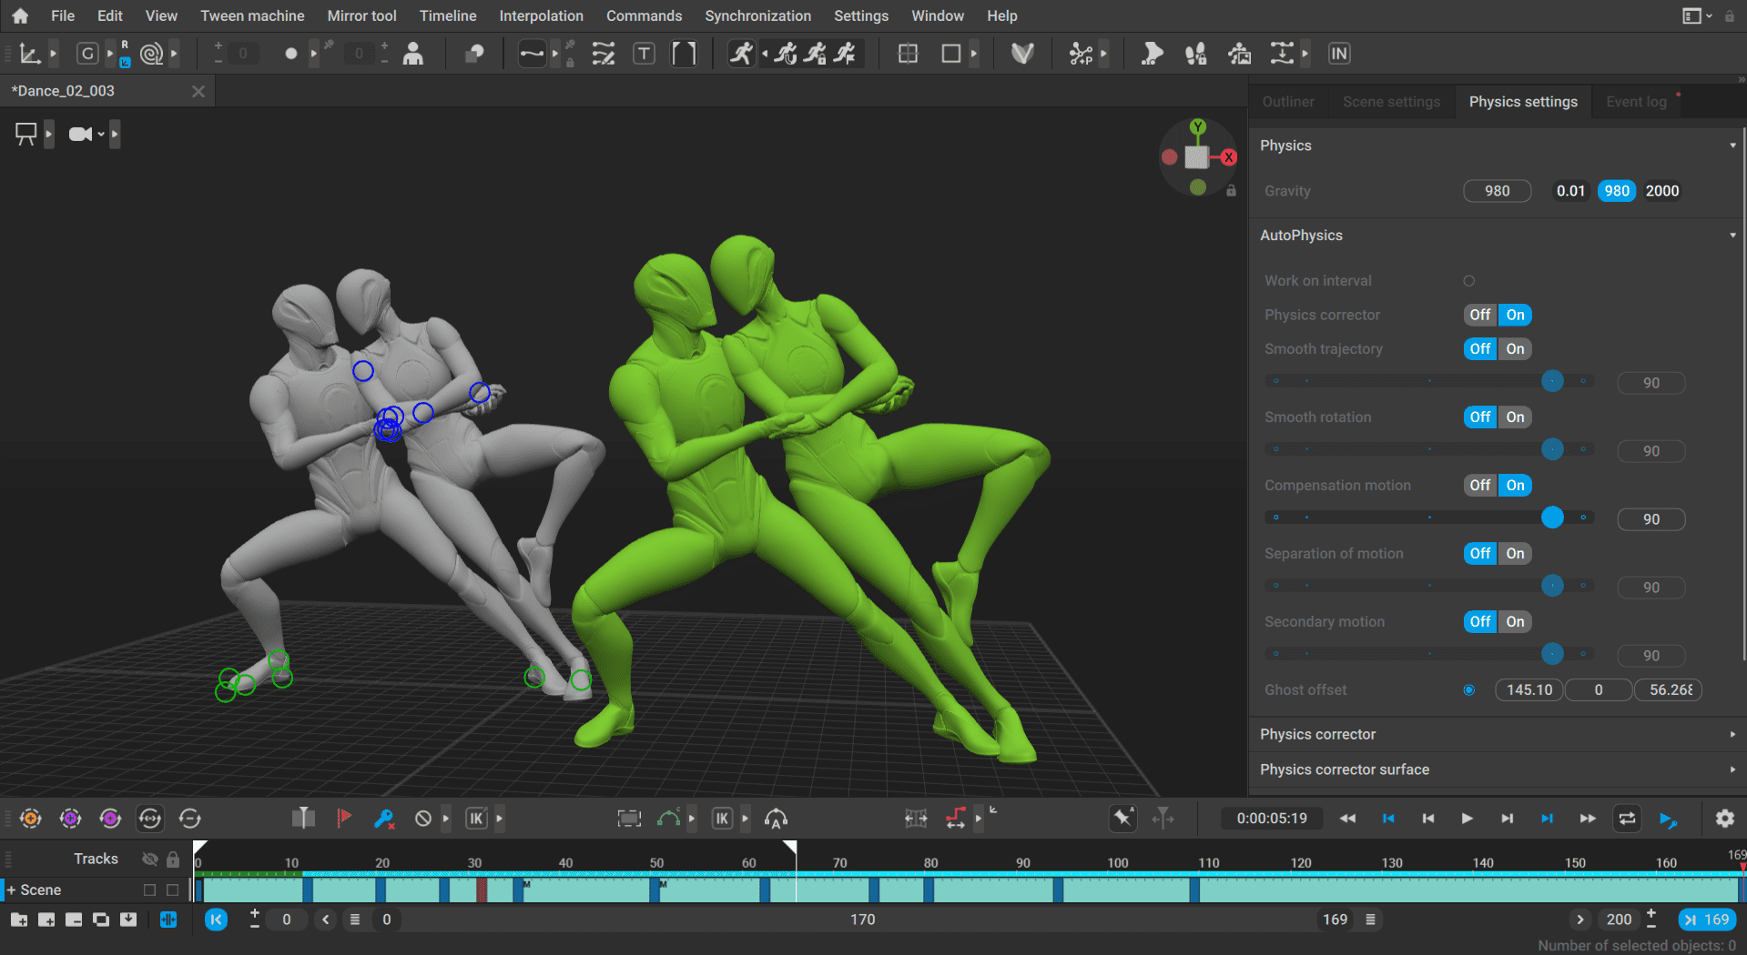1747x955 pixels.
Task: Click the Text annotation tool
Action: coord(644,53)
